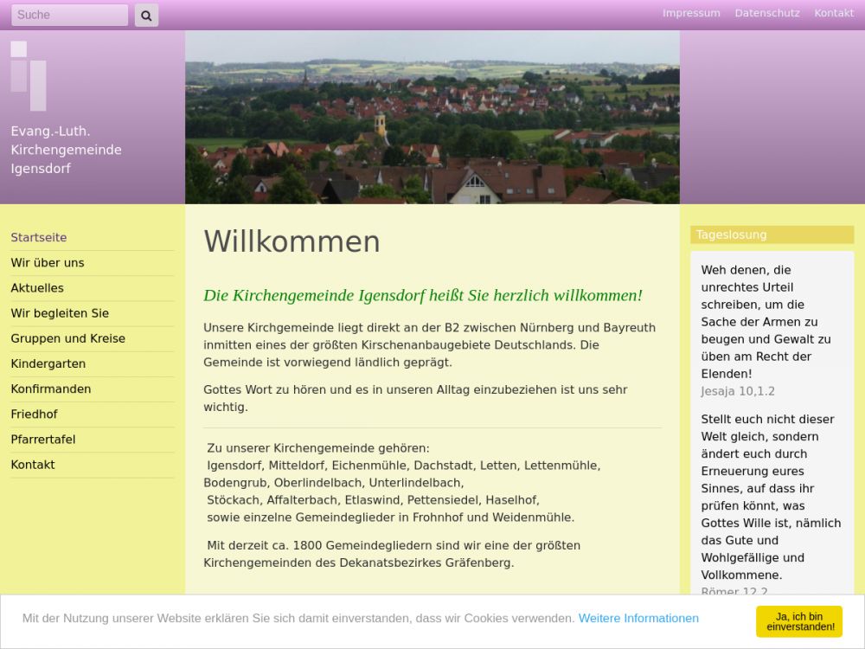Visit the Pfarrertafel page
Image resolution: width=865 pixels, height=649 pixels.
coord(43,440)
